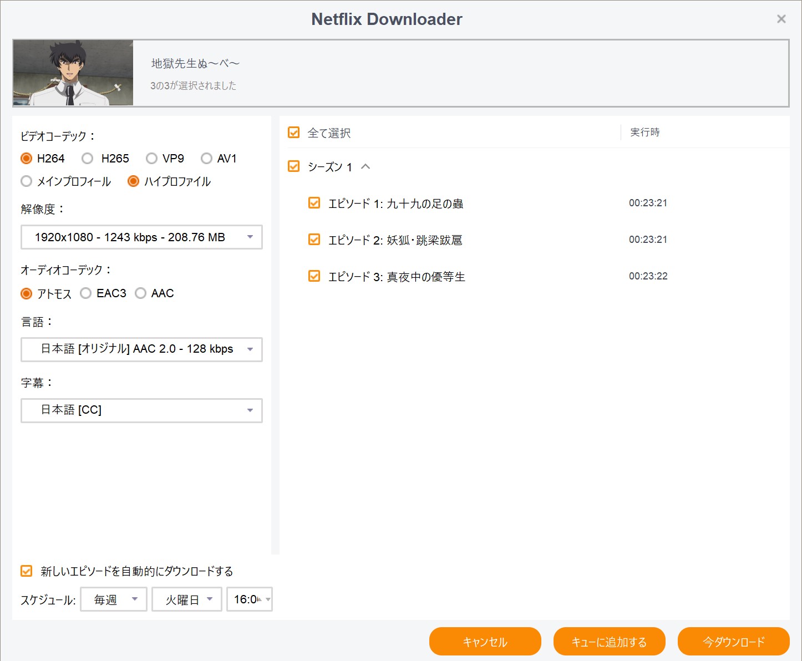Click the オーディオコーデック label
The image size is (802, 661).
(67, 270)
